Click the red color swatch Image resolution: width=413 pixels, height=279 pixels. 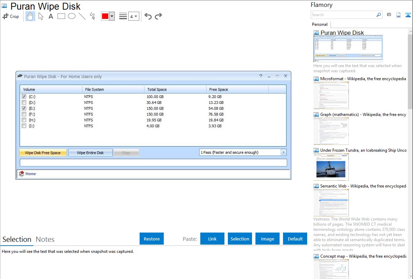[x=105, y=16]
